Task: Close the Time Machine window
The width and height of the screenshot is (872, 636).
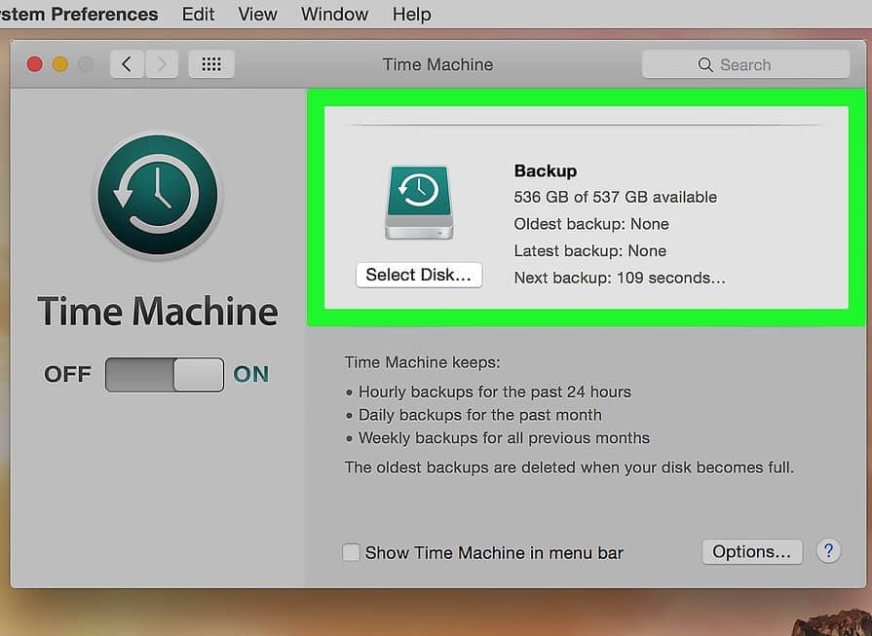Action: pyautogui.click(x=34, y=64)
